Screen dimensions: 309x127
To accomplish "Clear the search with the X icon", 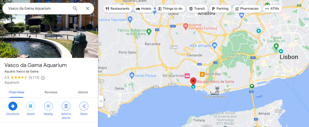I will [88, 8].
